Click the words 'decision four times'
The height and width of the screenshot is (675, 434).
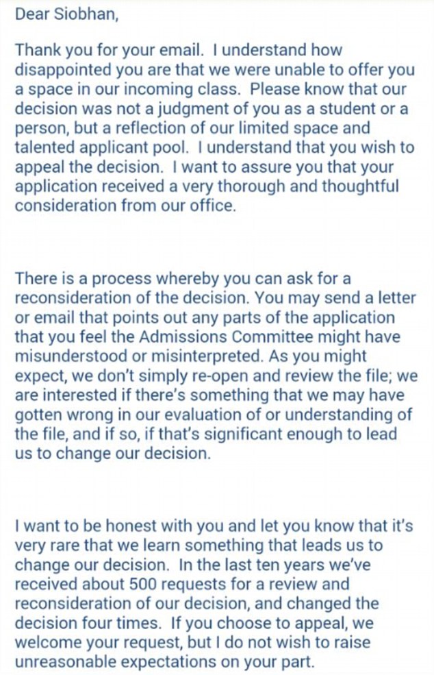pyautogui.click(x=89, y=623)
